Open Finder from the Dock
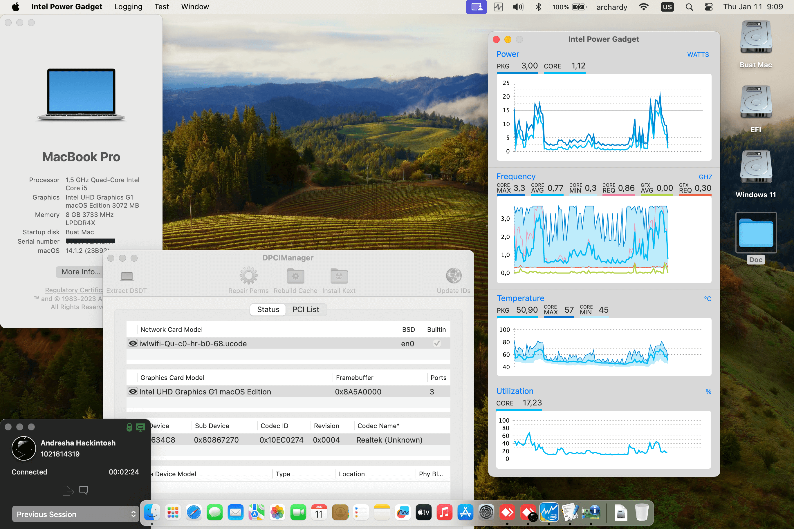 tap(152, 512)
